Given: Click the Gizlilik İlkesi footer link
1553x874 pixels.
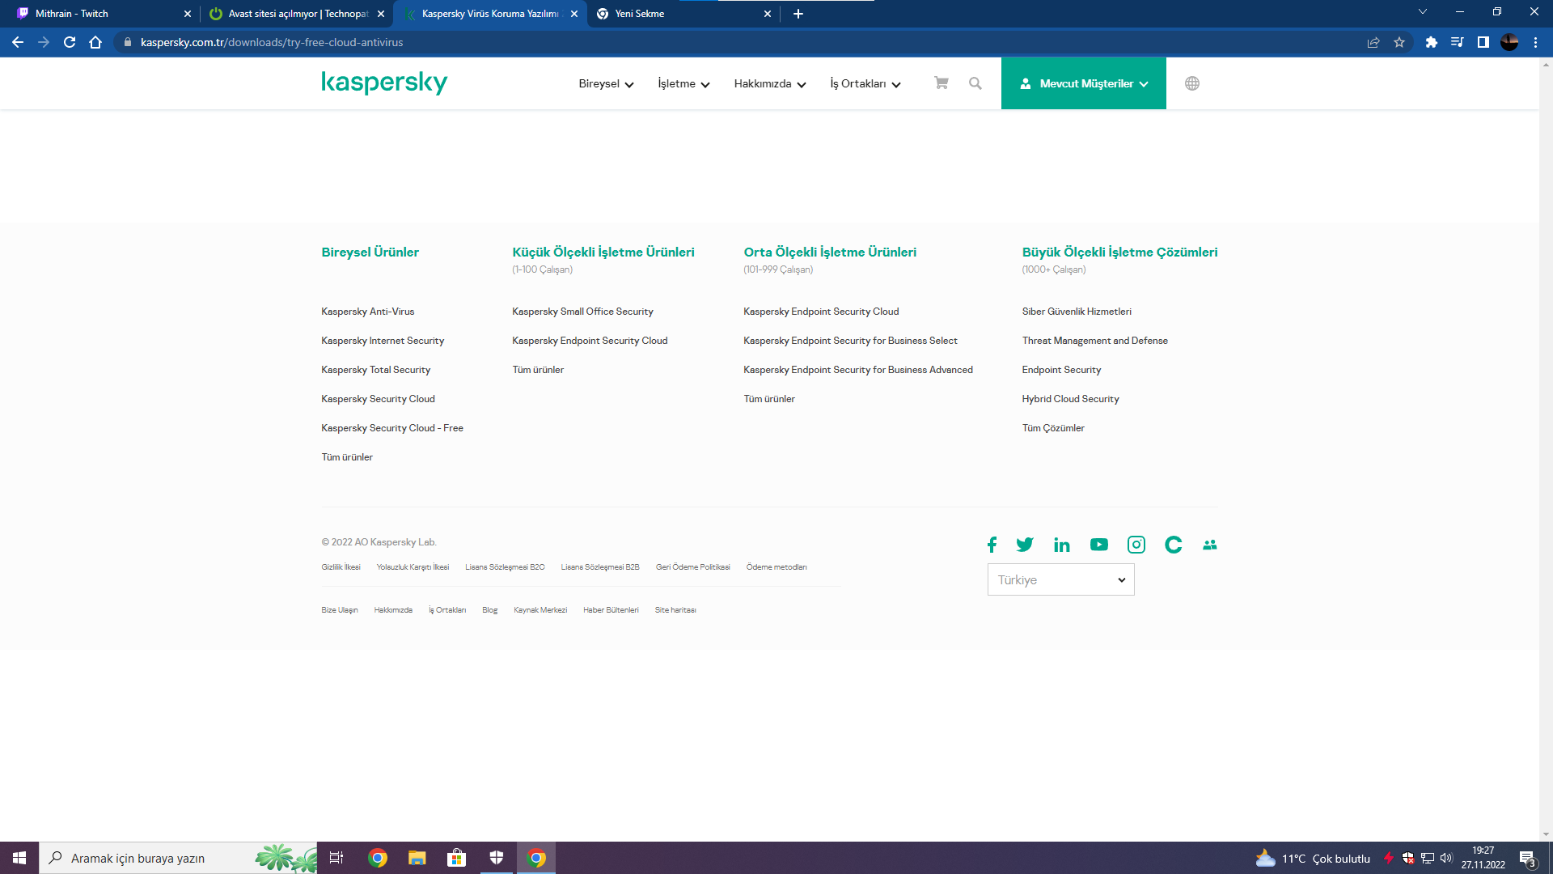Looking at the screenshot, I should (x=341, y=567).
